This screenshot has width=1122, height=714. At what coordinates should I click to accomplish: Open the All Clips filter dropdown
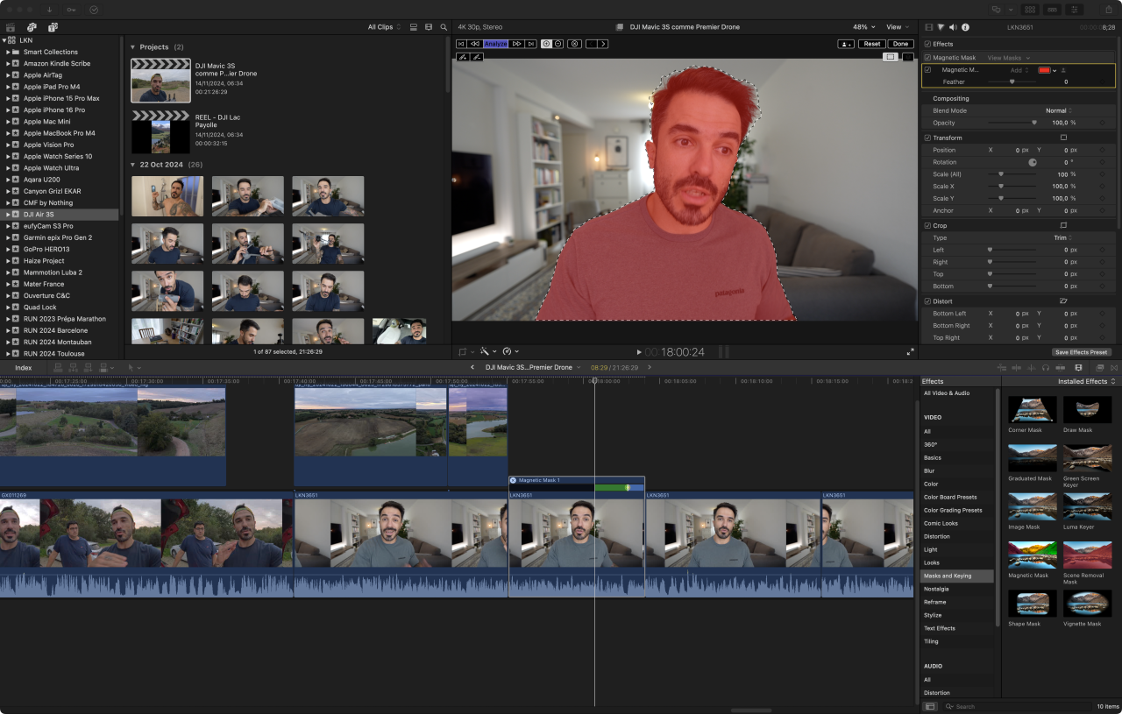[385, 27]
